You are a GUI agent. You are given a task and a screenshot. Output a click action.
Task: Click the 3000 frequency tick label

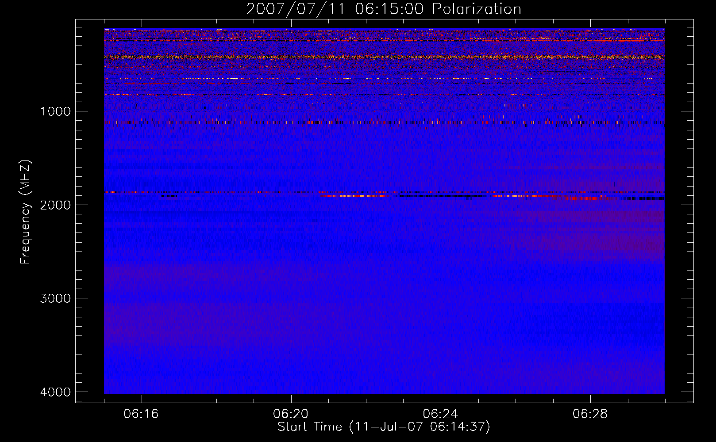(55, 298)
